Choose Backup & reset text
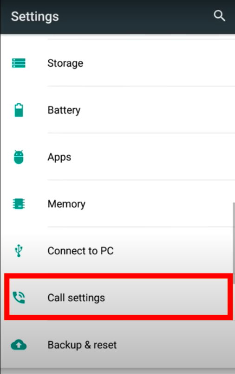The height and width of the screenshot is (374, 235). click(82, 345)
